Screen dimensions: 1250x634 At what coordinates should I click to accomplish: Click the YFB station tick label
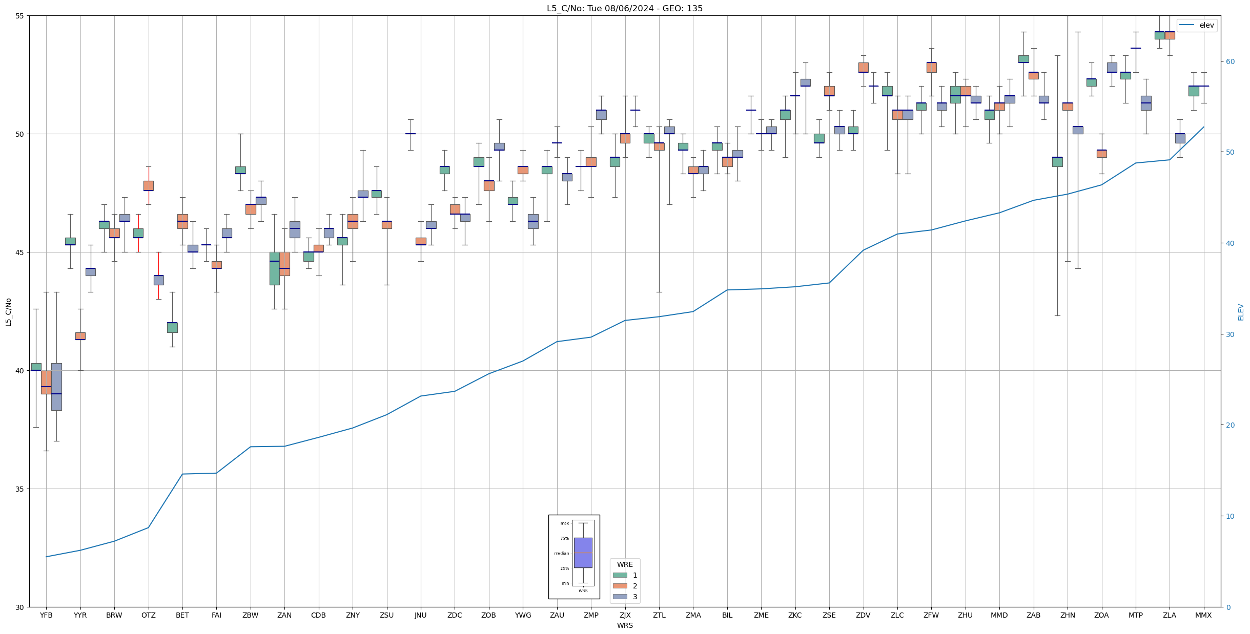click(46, 615)
